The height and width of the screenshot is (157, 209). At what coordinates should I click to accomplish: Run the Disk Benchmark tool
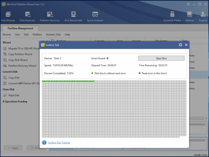point(73,16)
